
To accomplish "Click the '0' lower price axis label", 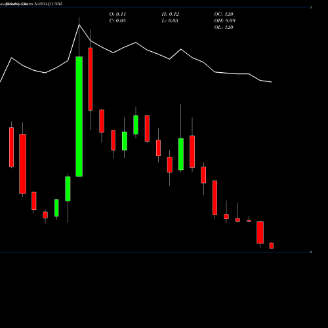I will (x=310, y=252).
